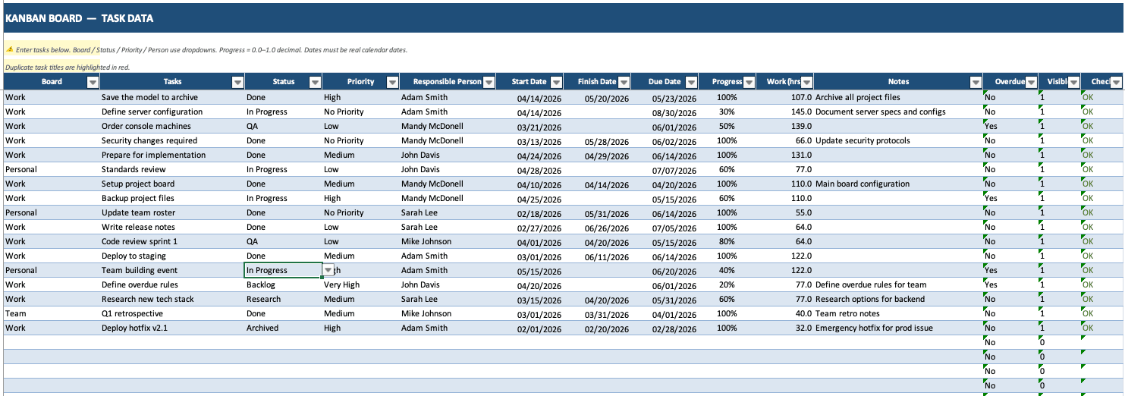Select the 'Setup project board' task cell

172,184
